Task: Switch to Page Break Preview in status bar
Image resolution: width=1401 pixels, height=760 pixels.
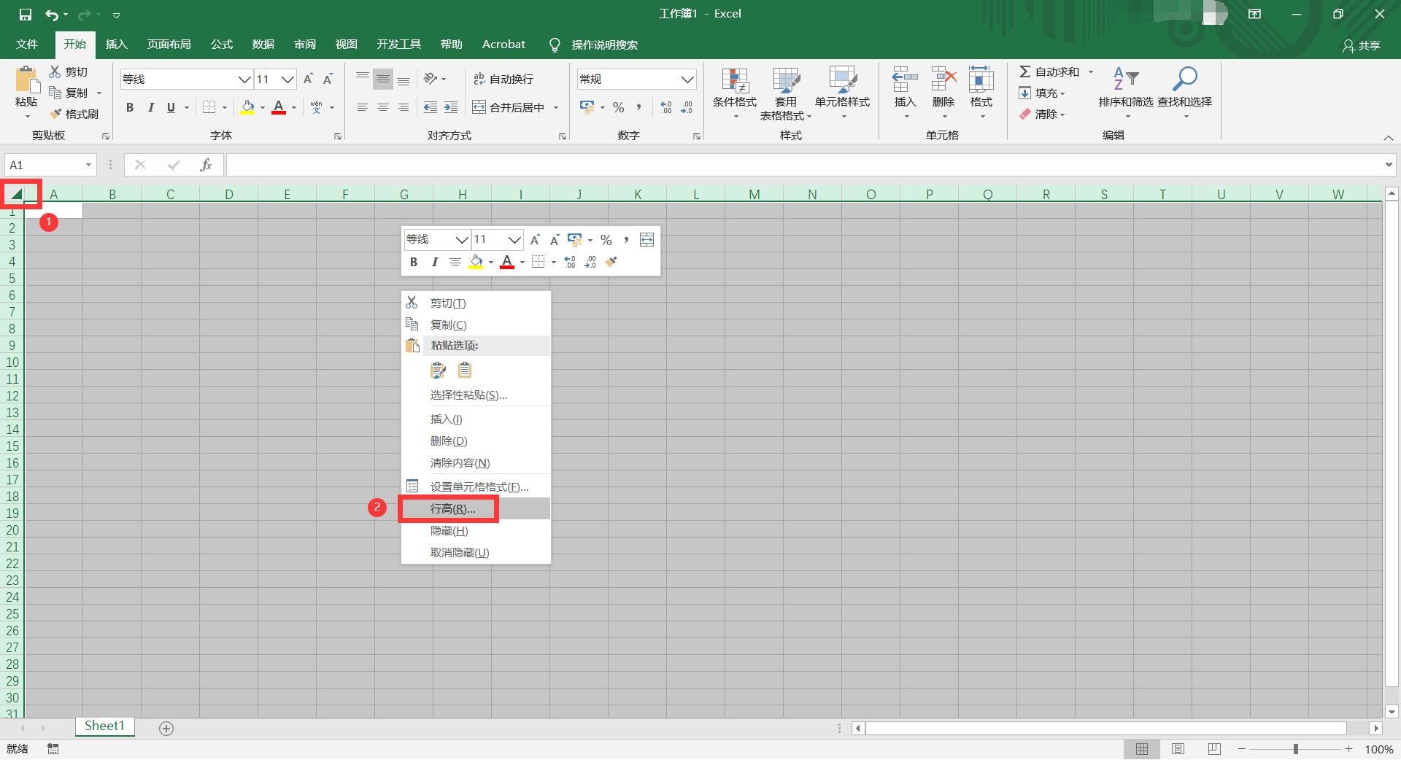Action: coord(1214,749)
